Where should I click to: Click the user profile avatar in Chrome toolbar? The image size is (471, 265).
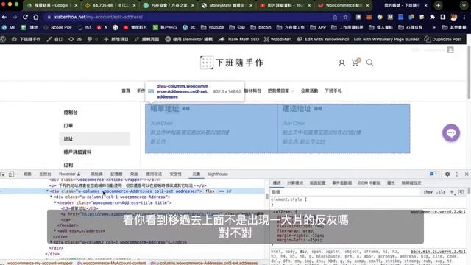point(453,17)
